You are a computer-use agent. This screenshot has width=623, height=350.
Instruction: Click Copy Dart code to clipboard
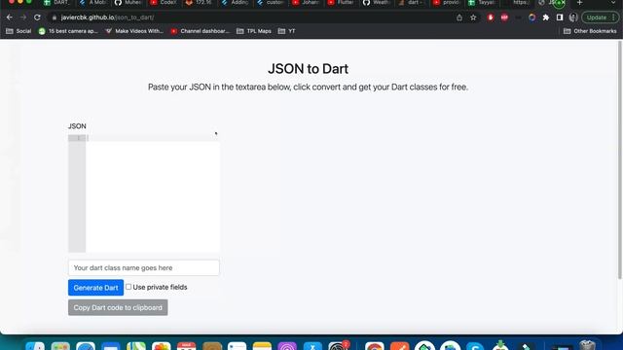118,307
